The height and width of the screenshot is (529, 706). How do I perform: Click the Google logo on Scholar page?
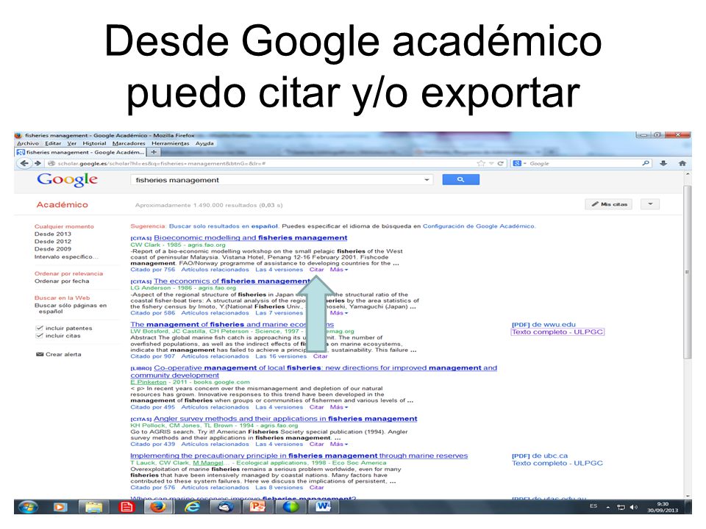click(x=67, y=179)
